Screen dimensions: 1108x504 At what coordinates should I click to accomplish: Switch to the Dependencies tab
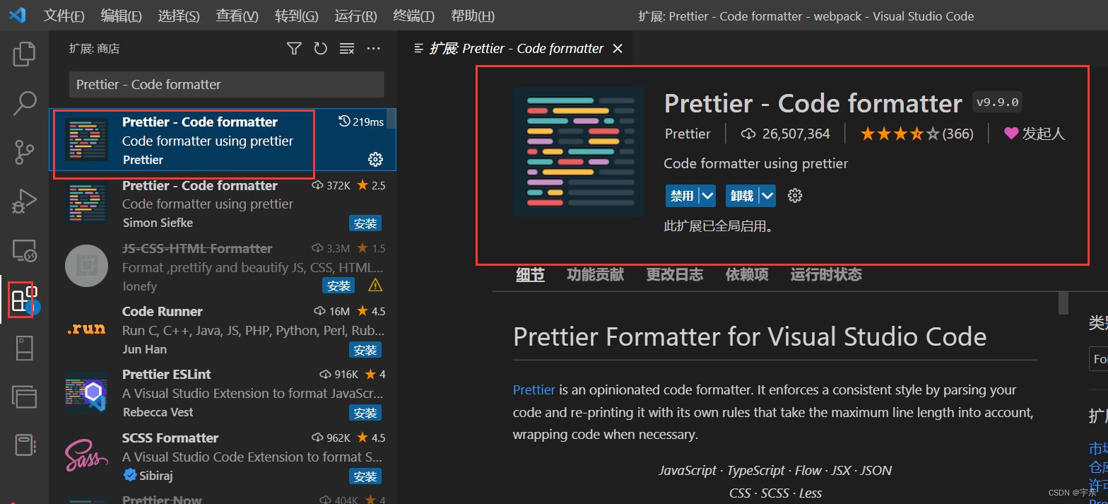point(747,274)
